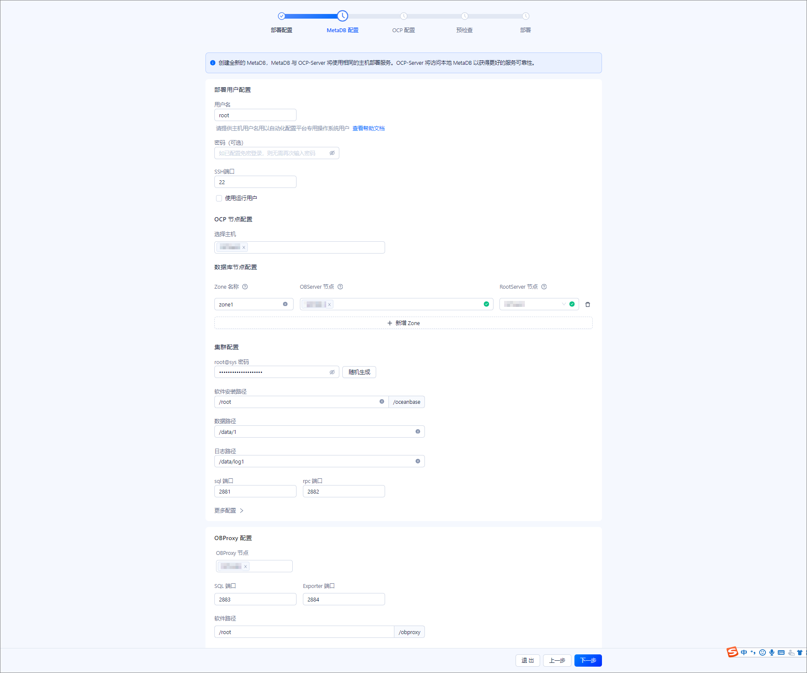Clear the 日志路径 /data/log1 field
The image size is (807, 673).
click(418, 461)
